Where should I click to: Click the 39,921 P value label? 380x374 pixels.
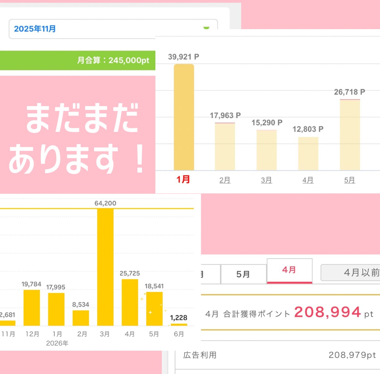tap(183, 57)
